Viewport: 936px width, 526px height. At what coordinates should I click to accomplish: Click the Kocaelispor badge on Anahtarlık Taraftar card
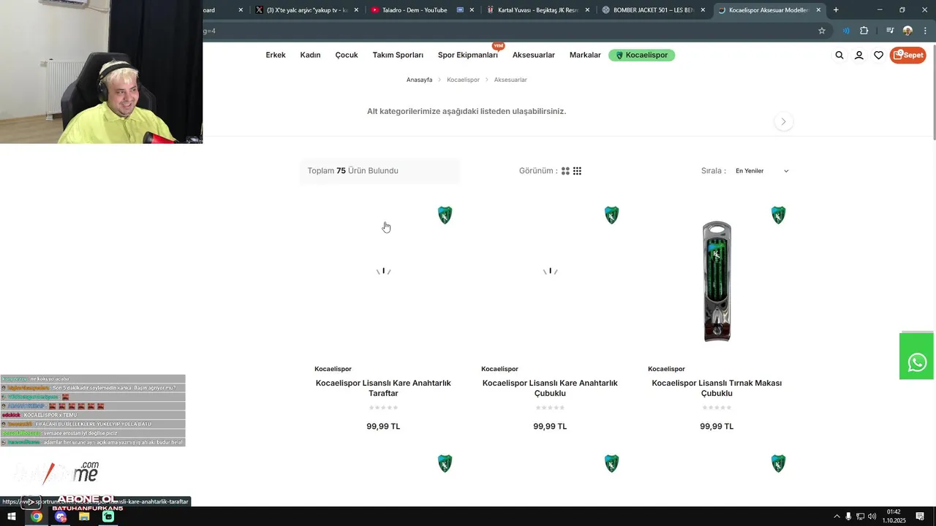coord(445,215)
